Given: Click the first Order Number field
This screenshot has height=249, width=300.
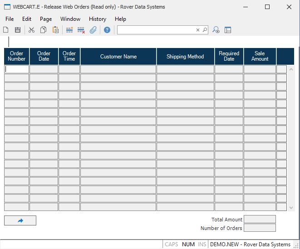Looking at the screenshot, I should (x=17, y=69).
